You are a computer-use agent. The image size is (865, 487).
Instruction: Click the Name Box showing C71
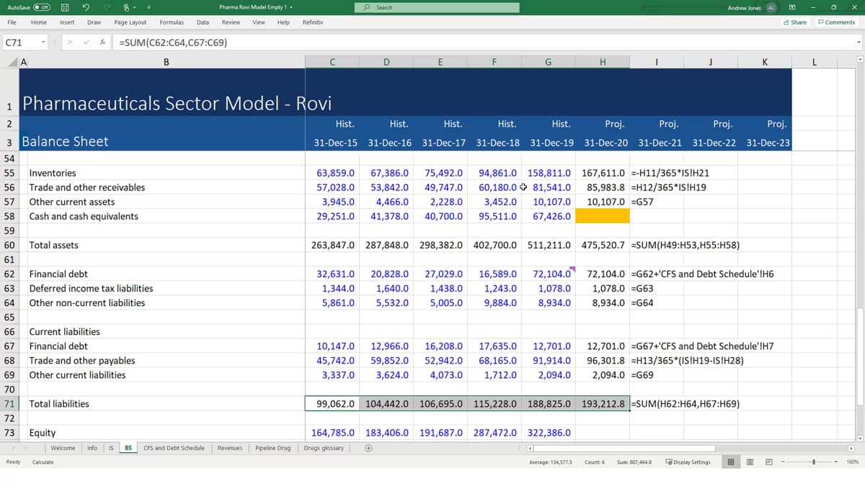pyautogui.click(x=20, y=43)
